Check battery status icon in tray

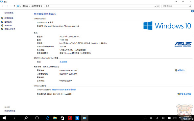point(151,118)
